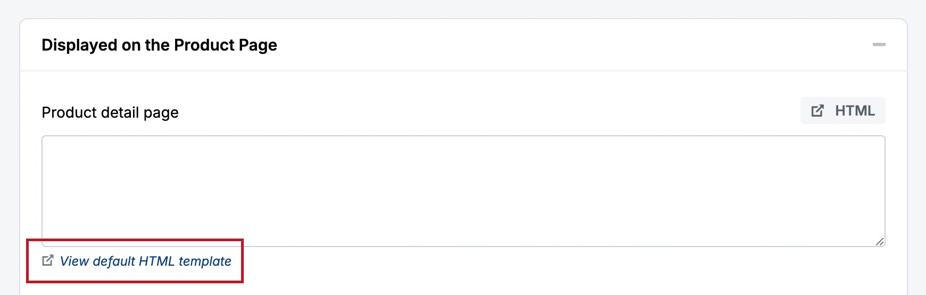Viewport: 926px width, 295px height.
Task: Click the word Displayed in the section title
Action: pyautogui.click(x=79, y=45)
